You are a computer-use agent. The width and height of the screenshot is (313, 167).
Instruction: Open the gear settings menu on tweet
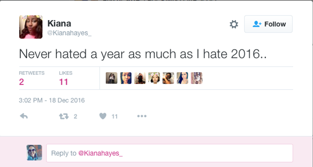coord(234,24)
